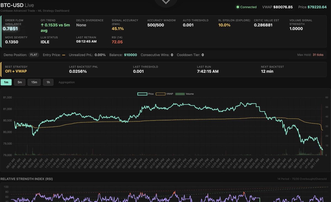Click the Balance value $10000

click(130, 55)
